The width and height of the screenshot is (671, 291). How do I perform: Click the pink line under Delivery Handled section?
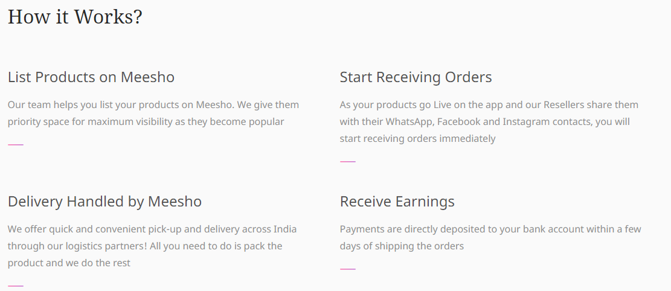click(x=16, y=286)
